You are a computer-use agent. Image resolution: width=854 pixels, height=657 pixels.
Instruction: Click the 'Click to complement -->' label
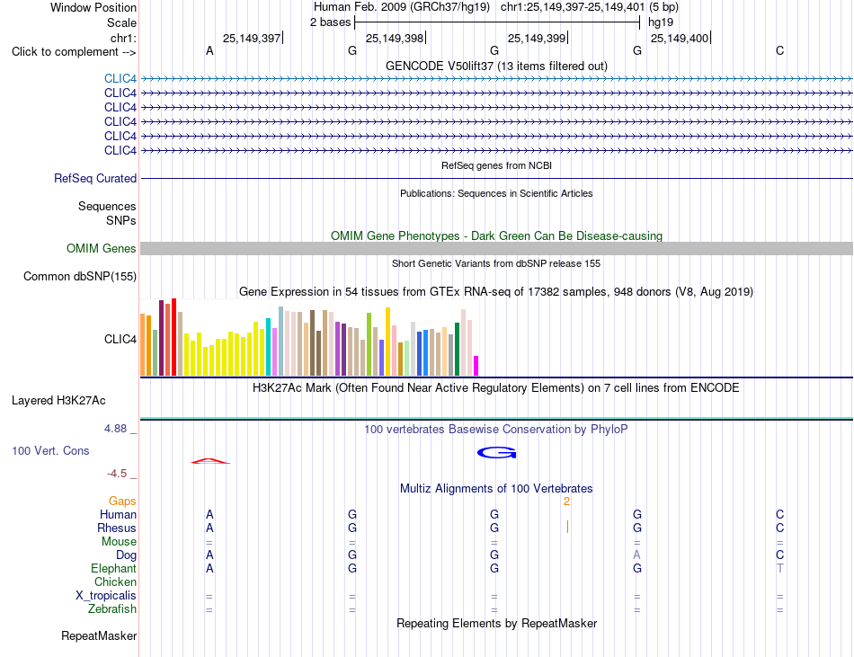point(74,52)
